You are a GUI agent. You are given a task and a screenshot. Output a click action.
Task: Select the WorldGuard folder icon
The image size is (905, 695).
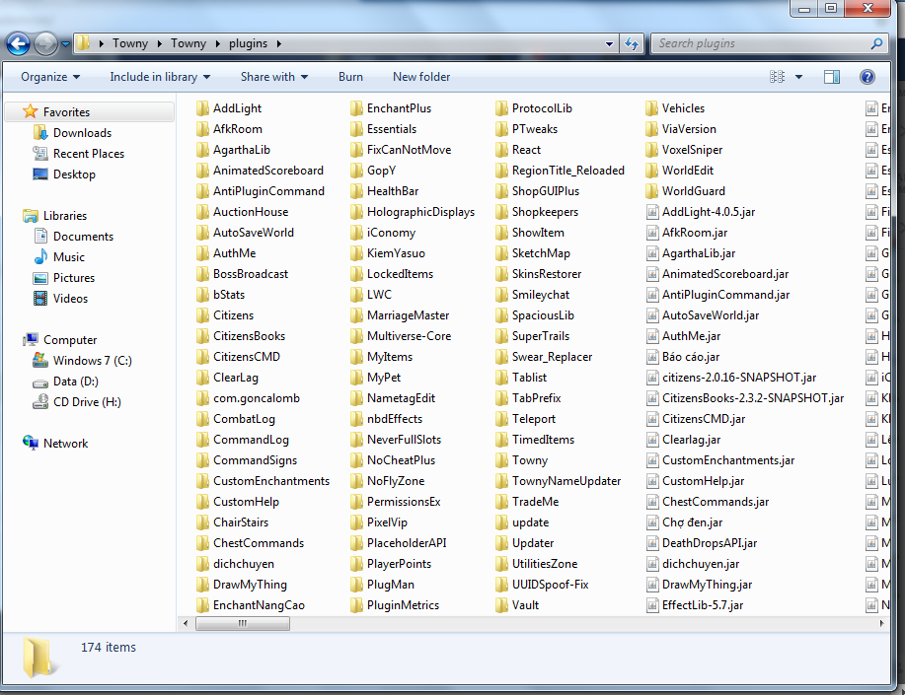coord(651,191)
